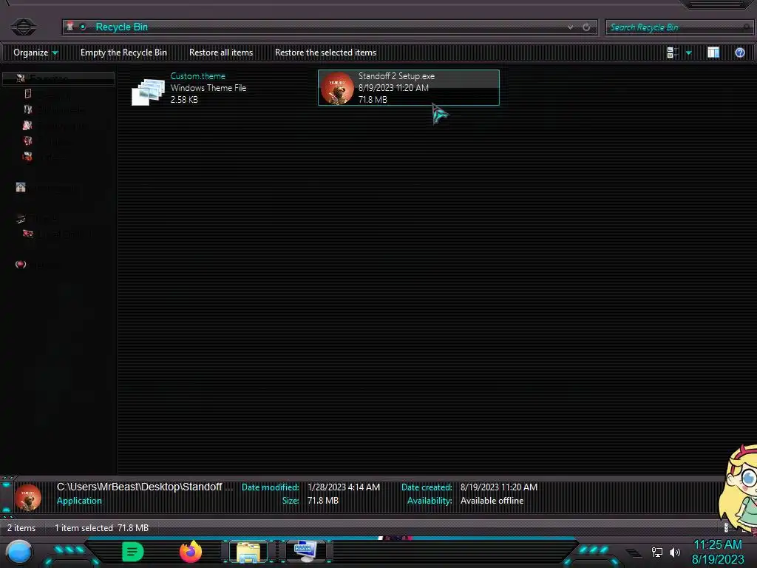
Task: Open the view options dropdown arrow
Action: point(688,53)
